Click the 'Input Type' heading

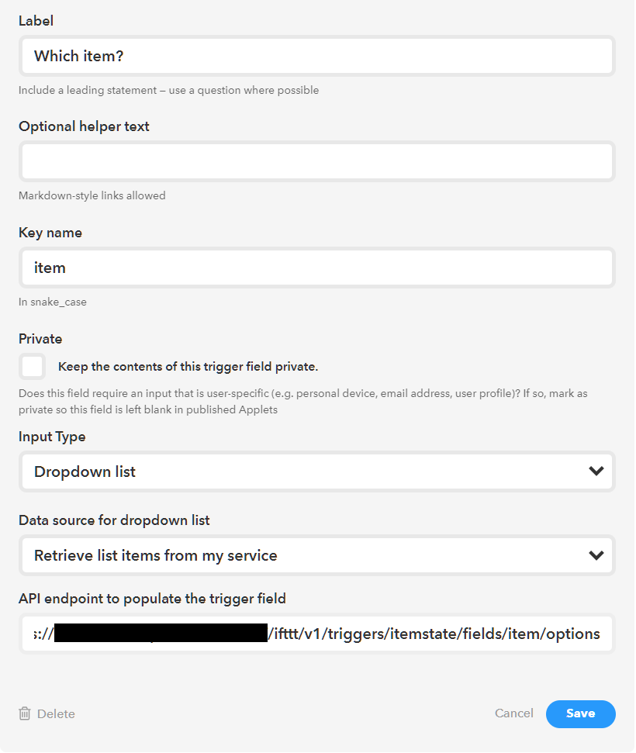(x=52, y=437)
